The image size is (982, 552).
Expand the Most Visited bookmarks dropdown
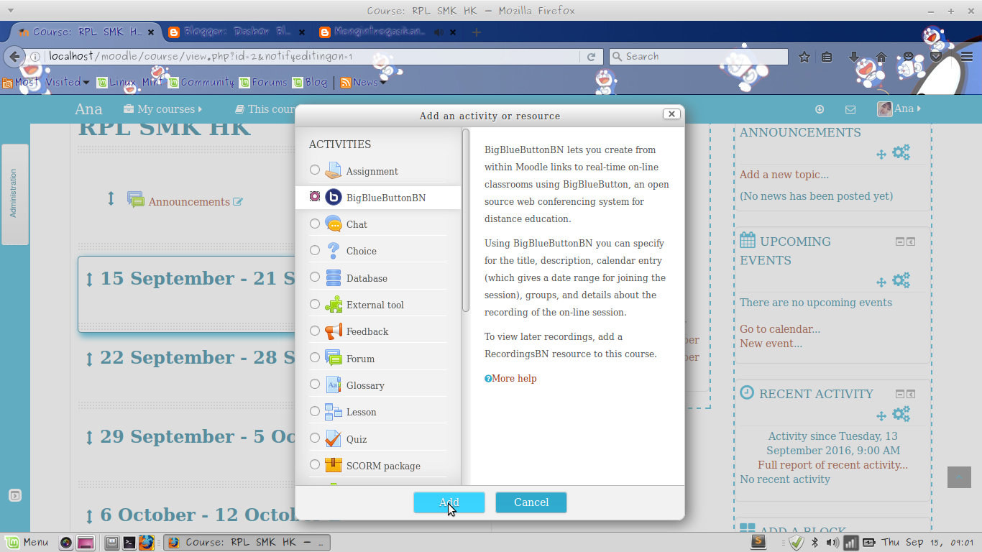[47, 82]
